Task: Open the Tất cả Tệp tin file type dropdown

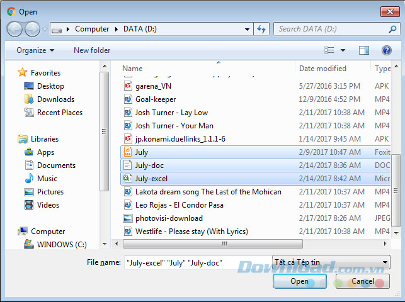Action: tap(331, 262)
